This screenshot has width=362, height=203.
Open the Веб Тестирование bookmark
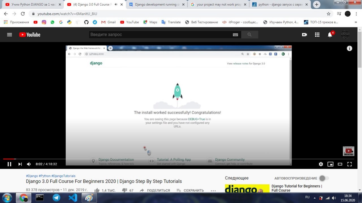(201, 22)
